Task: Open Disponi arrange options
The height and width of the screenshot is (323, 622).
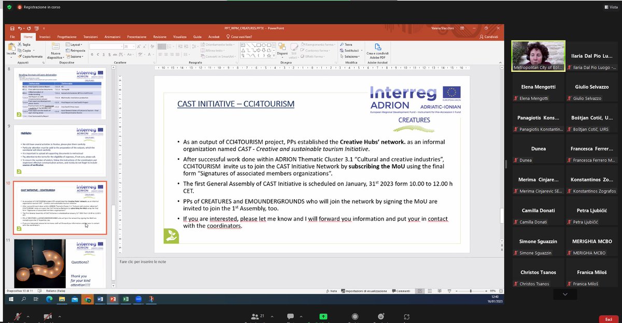Action: 282,50
